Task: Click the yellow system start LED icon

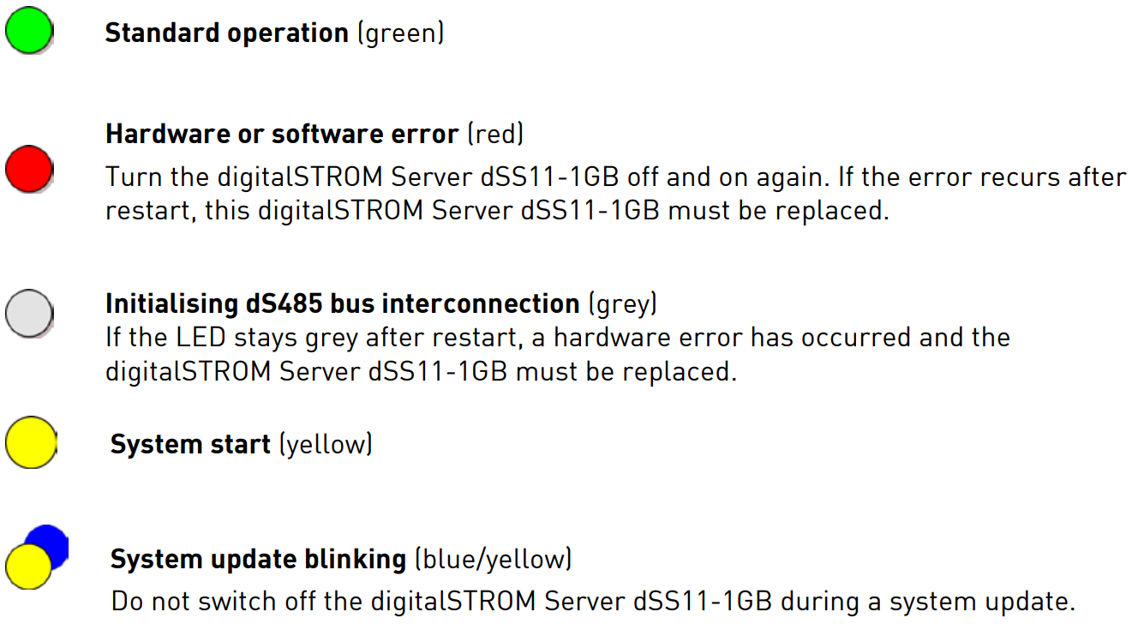Action: [x=30, y=442]
